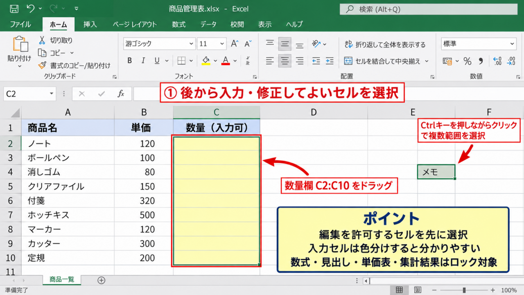
Task: Open the Name Box dropdown arrow
Action: tap(52, 94)
